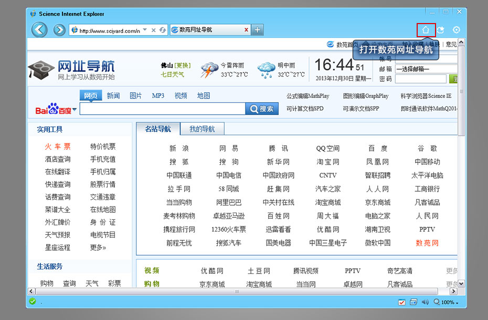Click the vertical scrollbar thumb

tap(461, 91)
